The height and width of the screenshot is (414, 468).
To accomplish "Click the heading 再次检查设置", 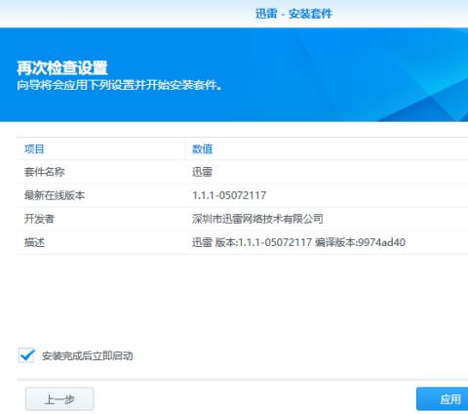I will 62,68.
